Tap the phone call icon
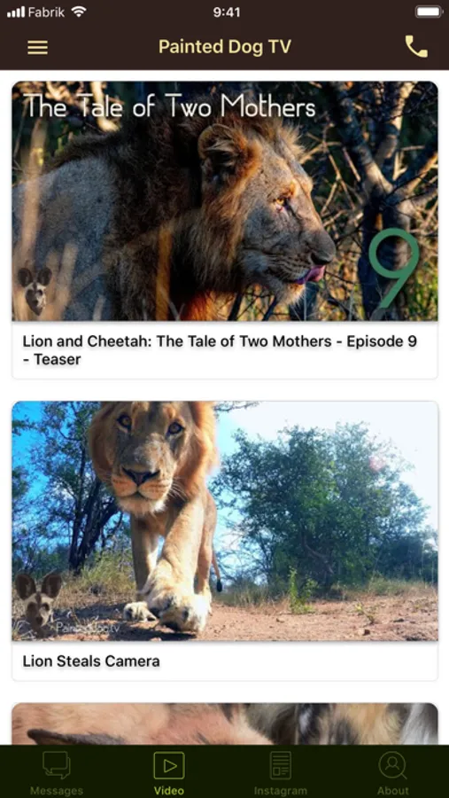Viewport: 449px width, 798px height. [416, 47]
